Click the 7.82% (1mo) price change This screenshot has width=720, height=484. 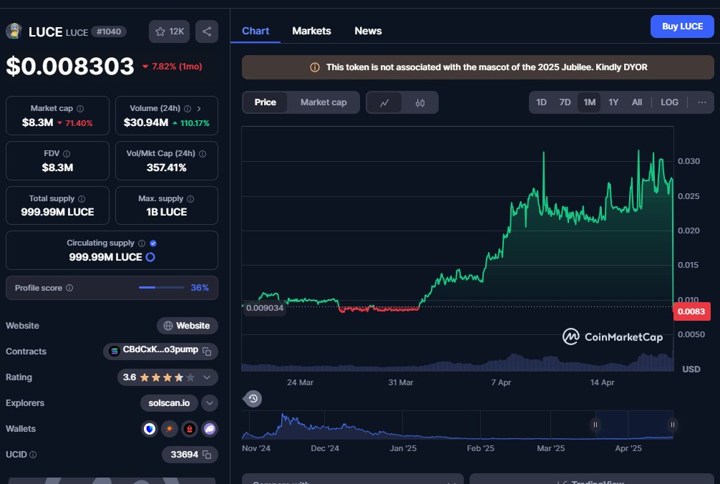click(172, 67)
